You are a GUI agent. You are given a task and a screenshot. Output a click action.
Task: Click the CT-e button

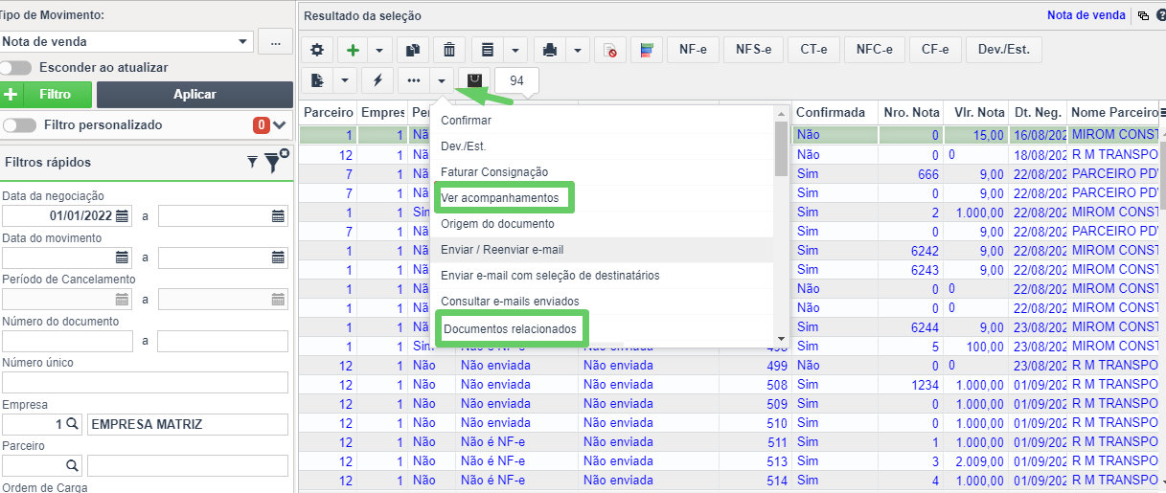(813, 50)
